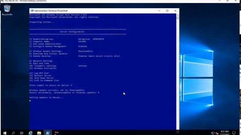Viewport: 241px width, 135px height.
Task: Click "Enabled (more secure clients only)" text
Action: [99, 56]
